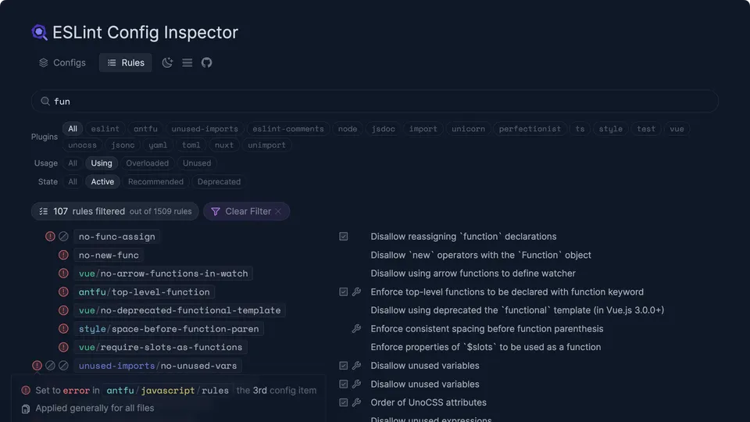The image size is (750, 422).
Task: Click 'Disallow using arrow functions to define watcher' text
Action: [x=473, y=274]
